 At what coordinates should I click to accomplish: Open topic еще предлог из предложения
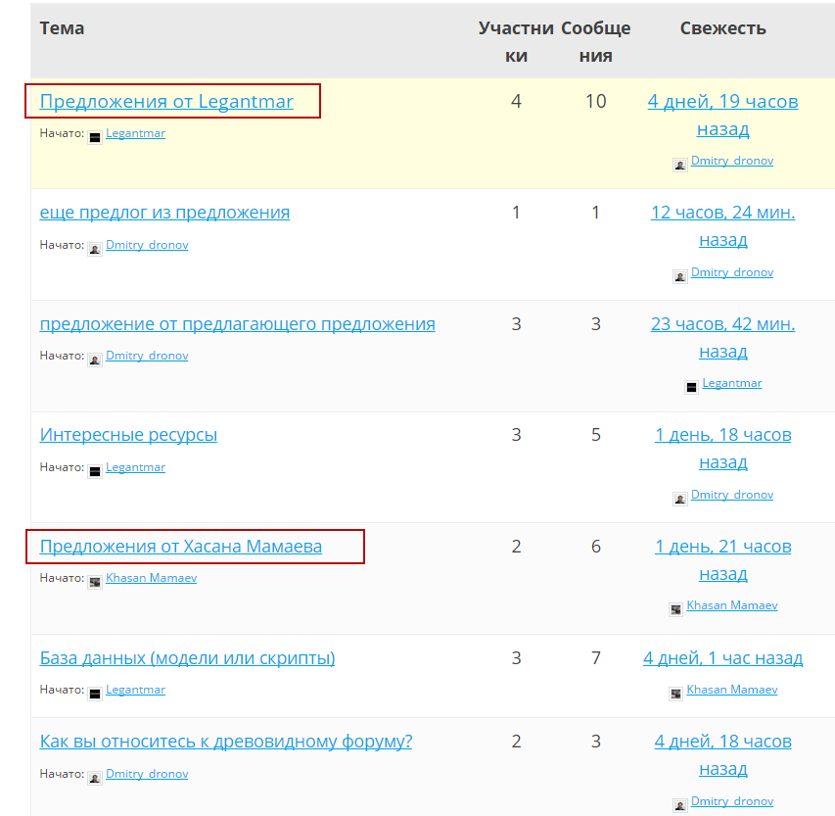click(x=164, y=213)
